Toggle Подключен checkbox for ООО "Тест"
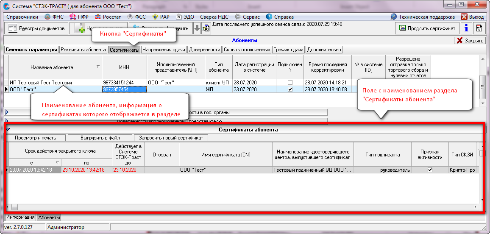490x234 pixels. click(290, 89)
